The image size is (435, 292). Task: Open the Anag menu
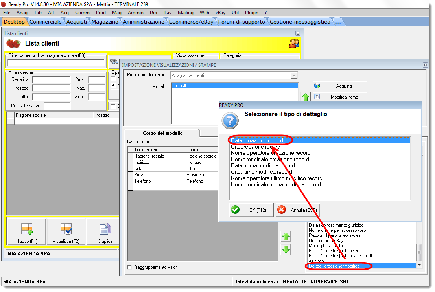pos(22,13)
